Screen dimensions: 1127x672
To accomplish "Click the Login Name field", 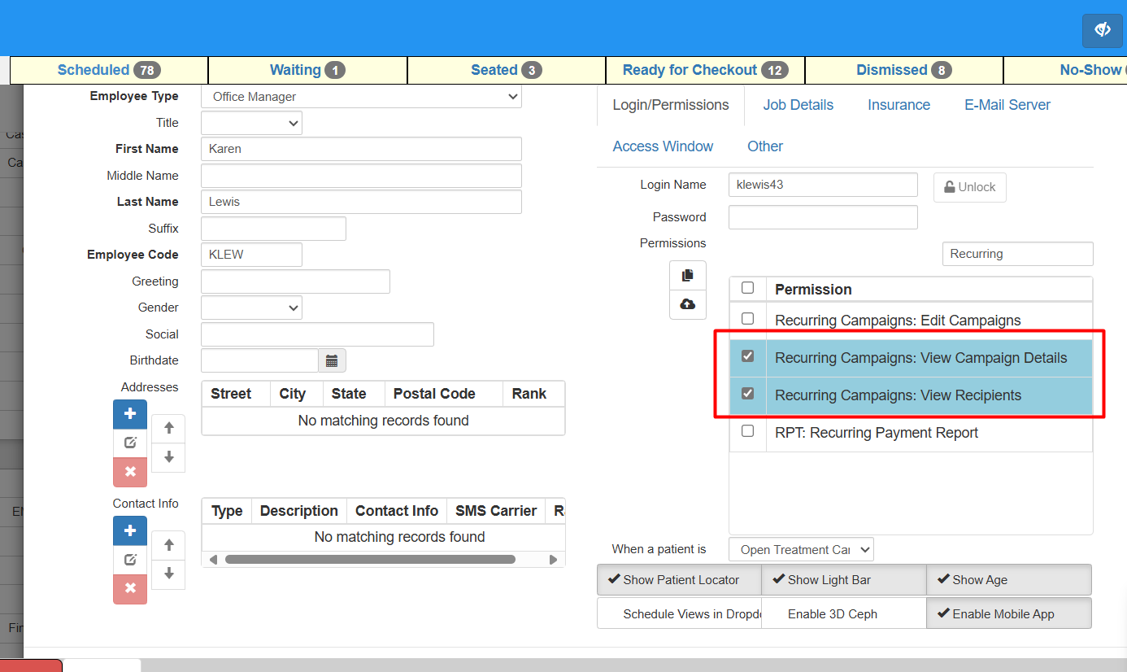I will point(823,185).
